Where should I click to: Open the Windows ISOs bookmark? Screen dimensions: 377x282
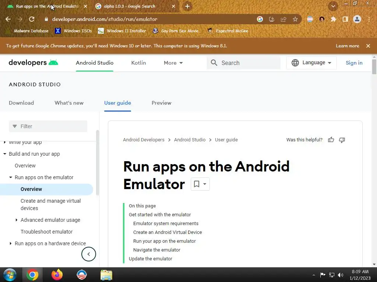pos(73,31)
